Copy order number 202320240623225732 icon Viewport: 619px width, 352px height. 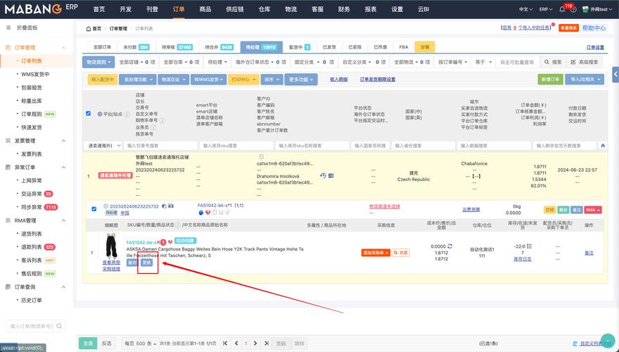tap(164, 206)
